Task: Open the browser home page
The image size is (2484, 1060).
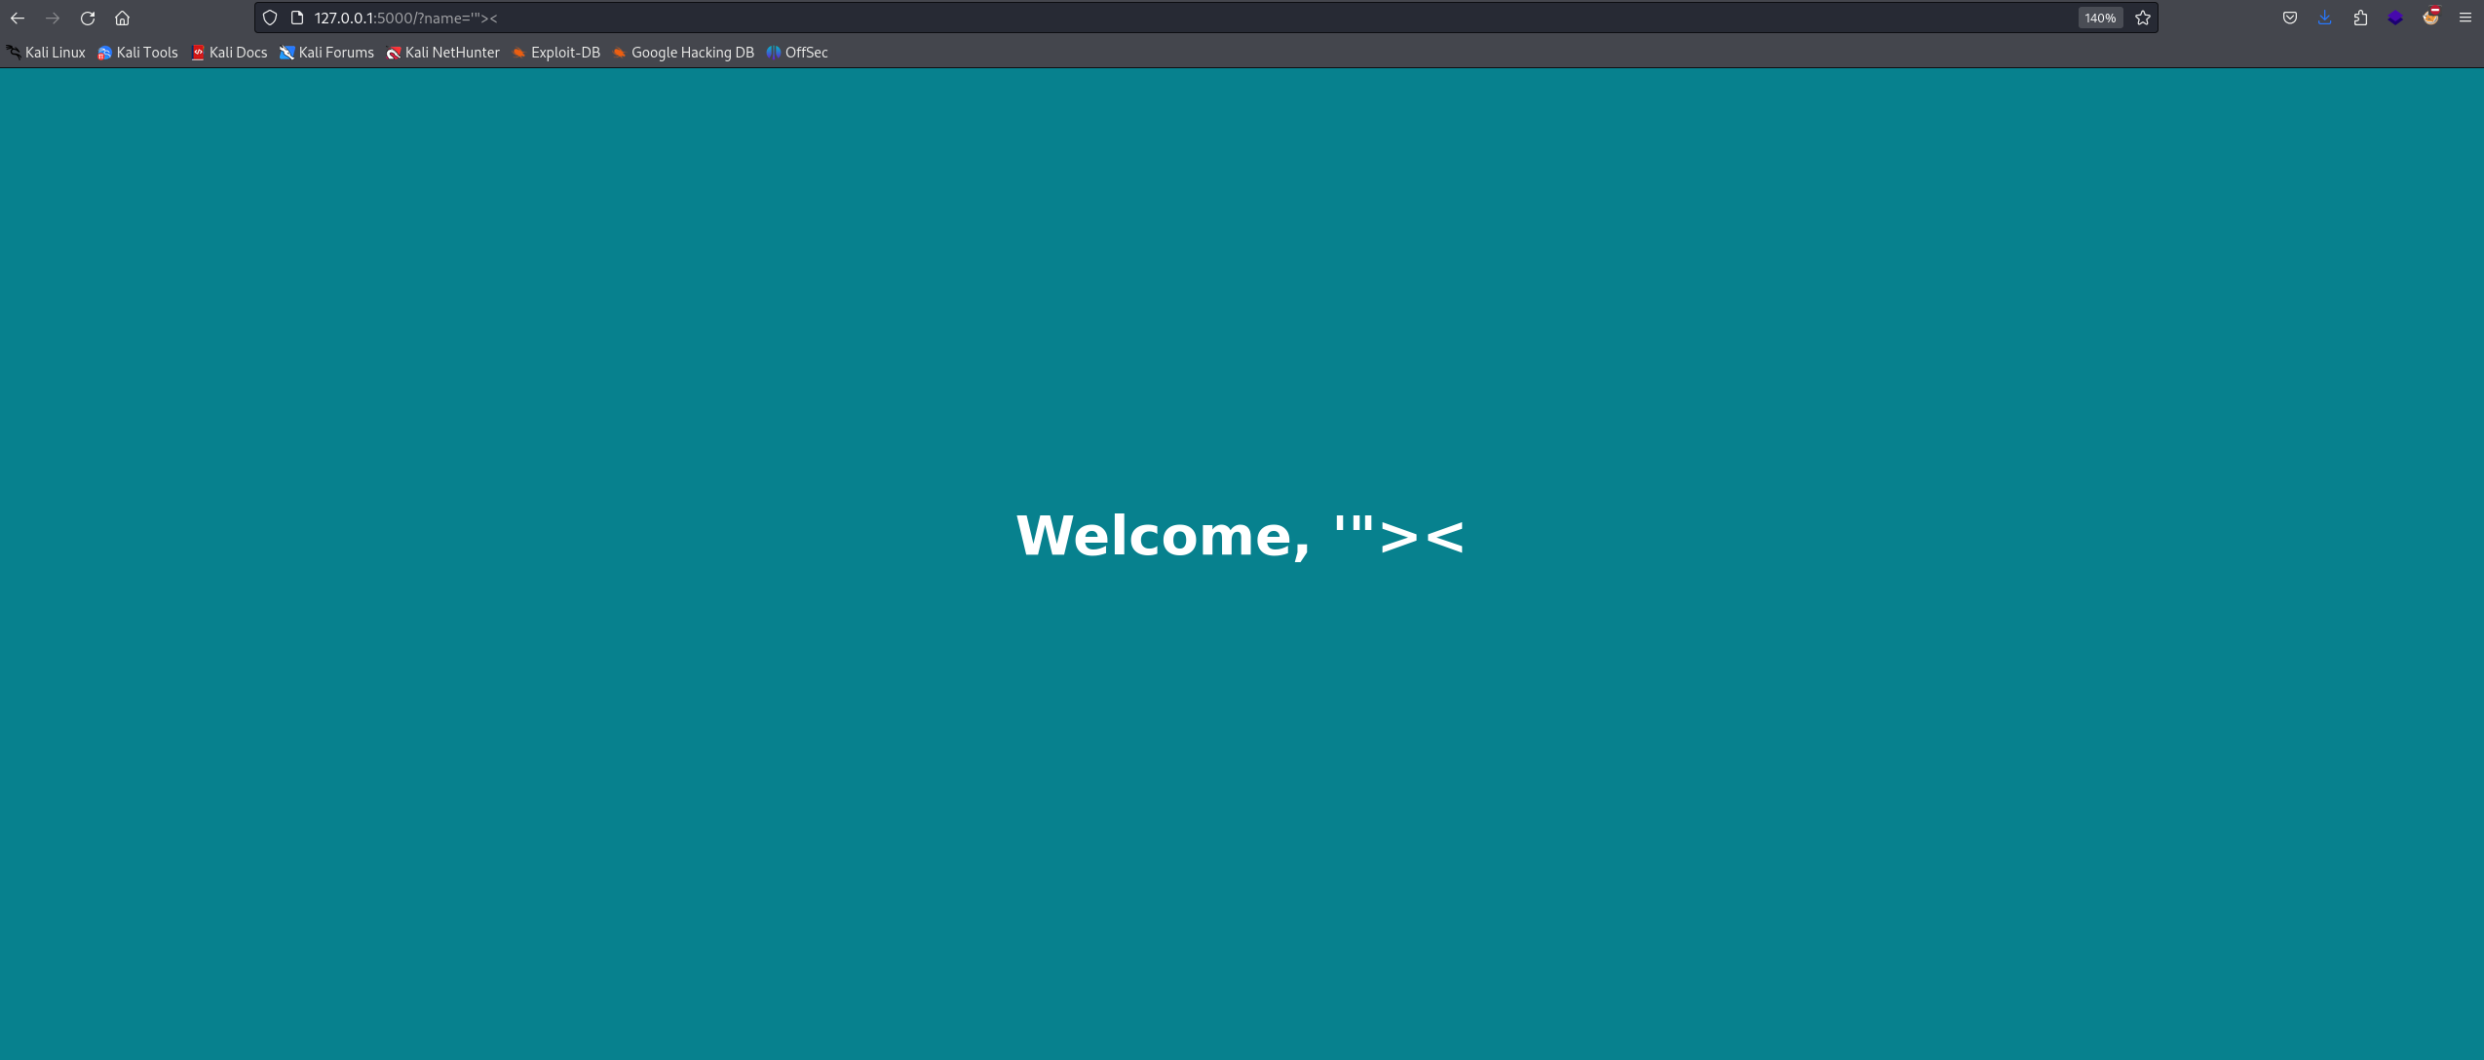Action: pyautogui.click(x=122, y=18)
